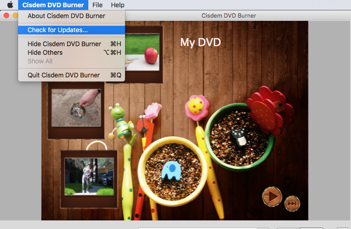Screen dimensions: 351x229
Task: Click the wooden skip-forward button
Action: pyautogui.click(x=292, y=204)
